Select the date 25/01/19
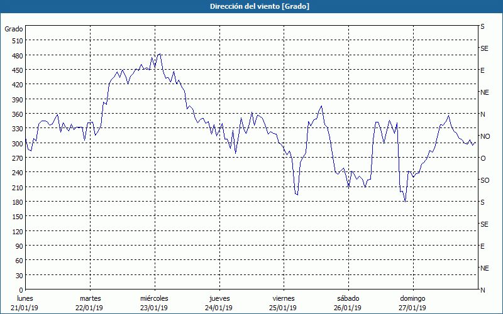 pos(284,308)
